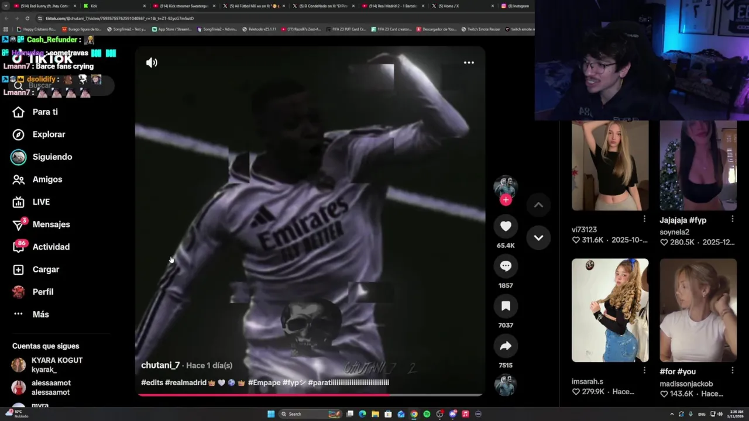Image resolution: width=749 pixels, height=421 pixels.
Task: Like the video with the heart icon
Action: [506, 226]
